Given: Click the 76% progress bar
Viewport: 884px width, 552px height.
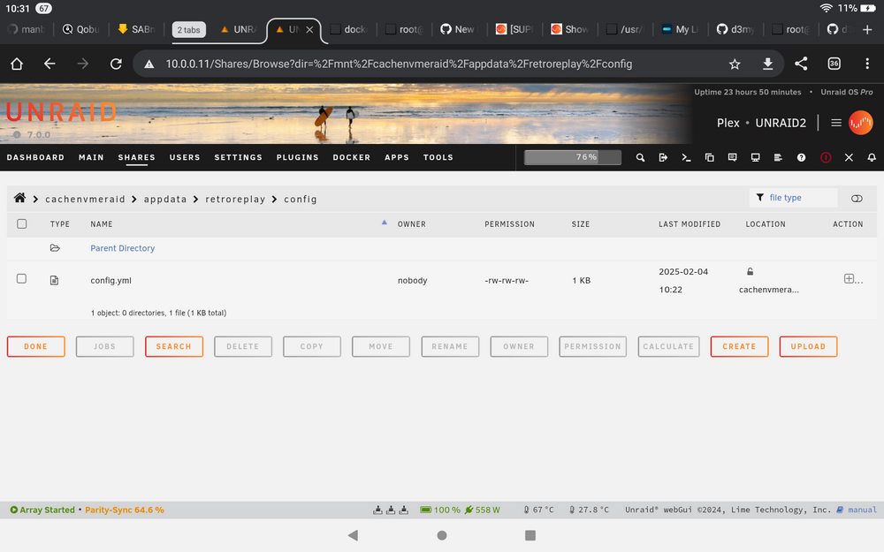Looking at the screenshot, I should (573, 157).
